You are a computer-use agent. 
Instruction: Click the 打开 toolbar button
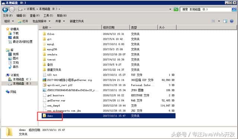[23, 21]
